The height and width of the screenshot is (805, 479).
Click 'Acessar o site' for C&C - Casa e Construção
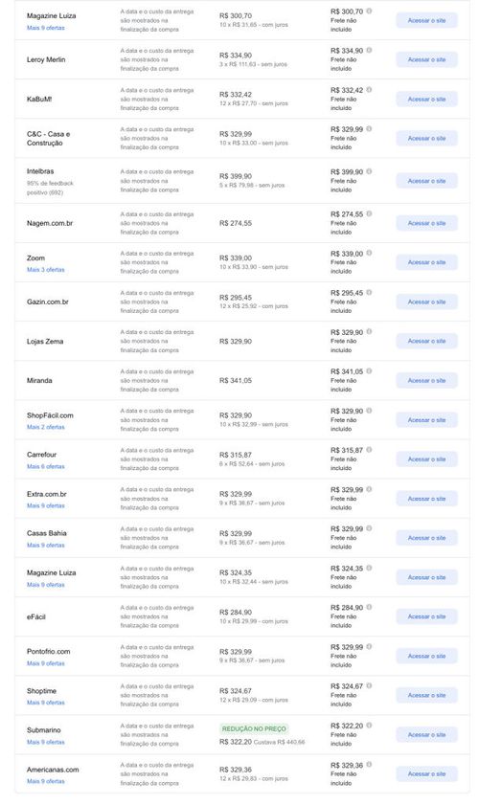coord(426,138)
